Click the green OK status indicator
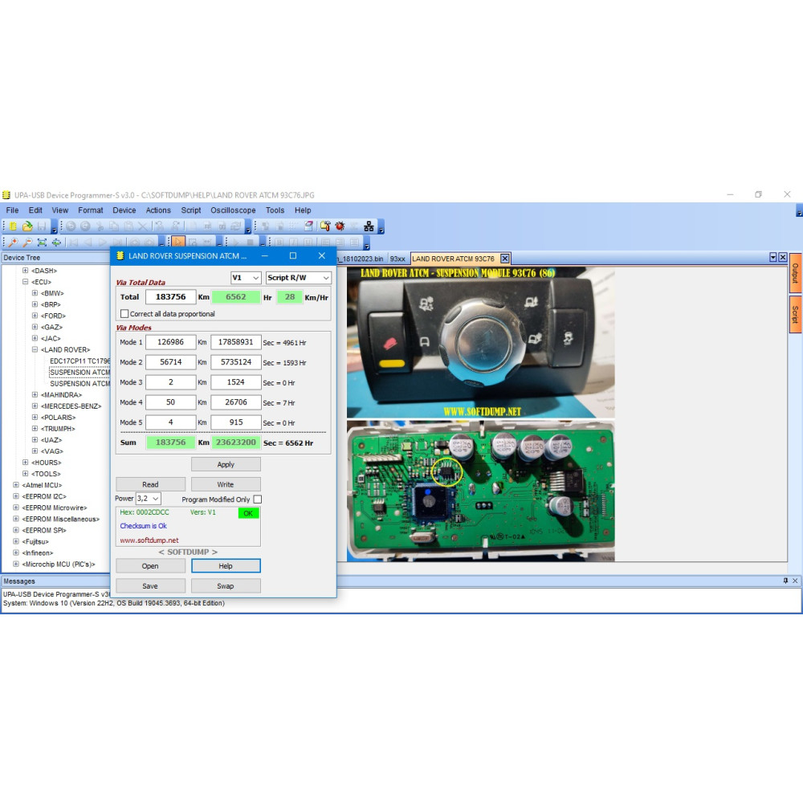The width and height of the screenshot is (803, 803). [x=248, y=513]
